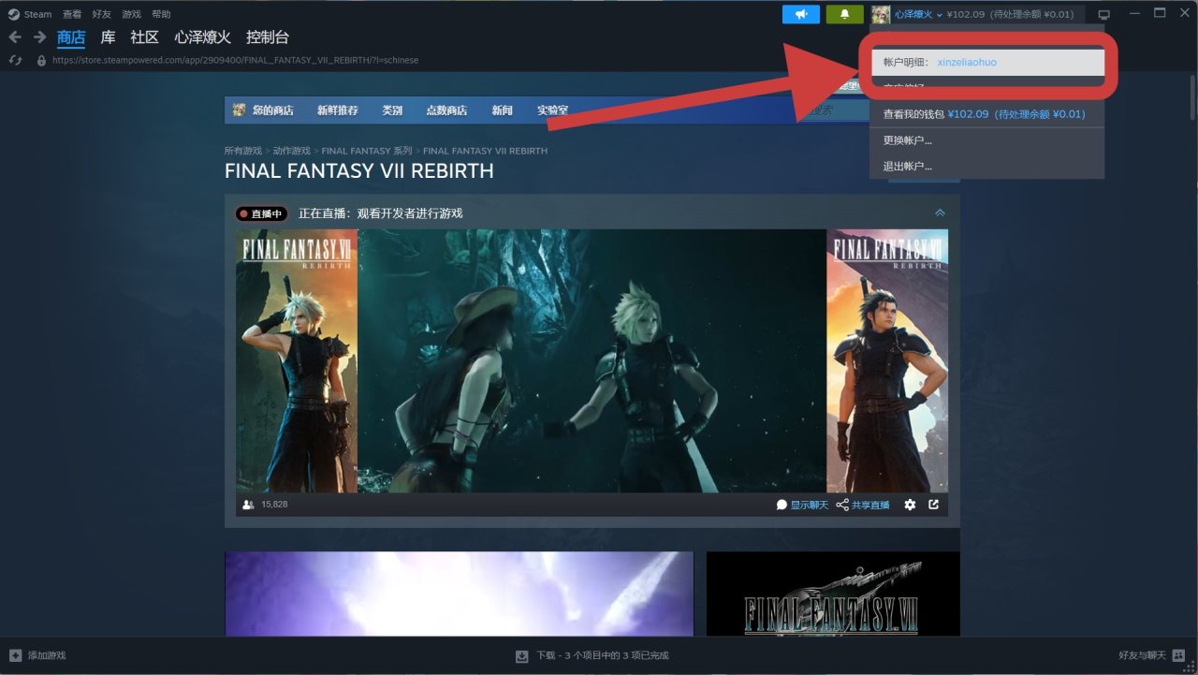The width and height of the screenshot is (1198, 675).
Task: Go forward with the forward arrow
Action: 39,37
